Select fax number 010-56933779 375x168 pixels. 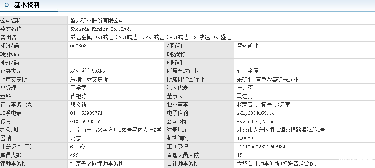[86, 121]
